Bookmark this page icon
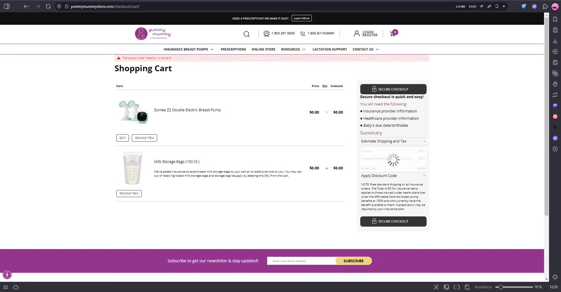The image size is (561, 292). click(x=497, y=6)
